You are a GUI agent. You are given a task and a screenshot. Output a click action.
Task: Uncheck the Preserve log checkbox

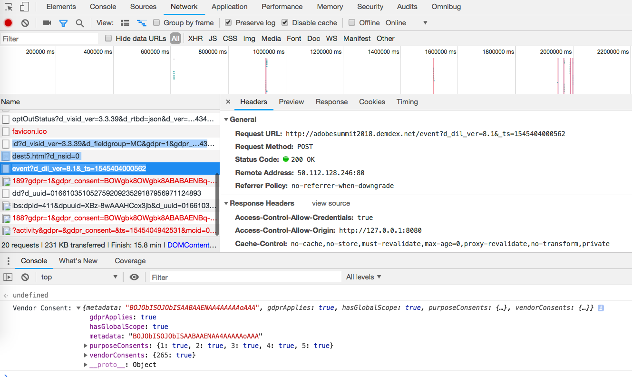tap(228, 23)
